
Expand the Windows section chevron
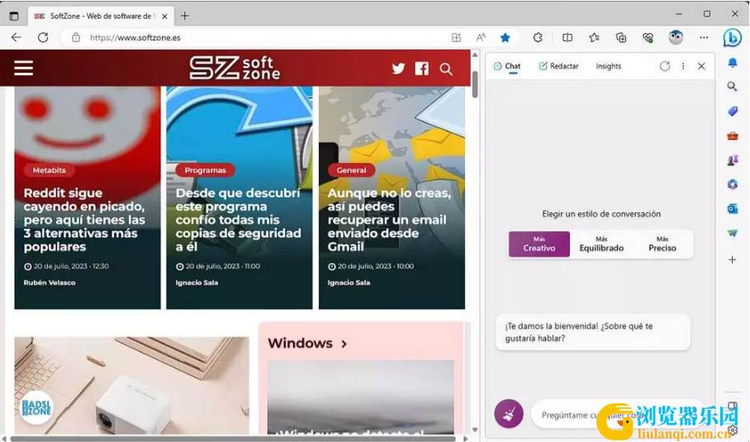click(344, 344)
